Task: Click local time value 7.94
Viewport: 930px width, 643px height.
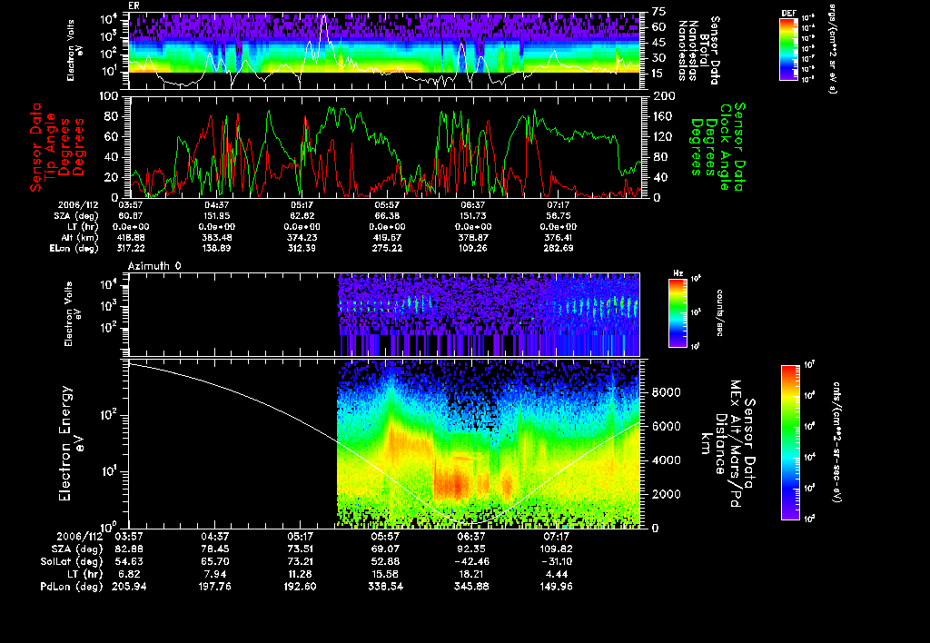Action: pyautogui.click(x=214, y=574)
